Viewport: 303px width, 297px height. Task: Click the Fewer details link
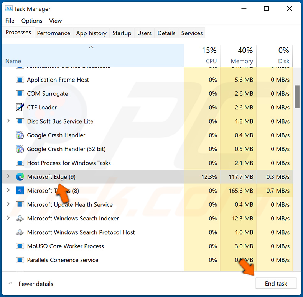point(36,284)
